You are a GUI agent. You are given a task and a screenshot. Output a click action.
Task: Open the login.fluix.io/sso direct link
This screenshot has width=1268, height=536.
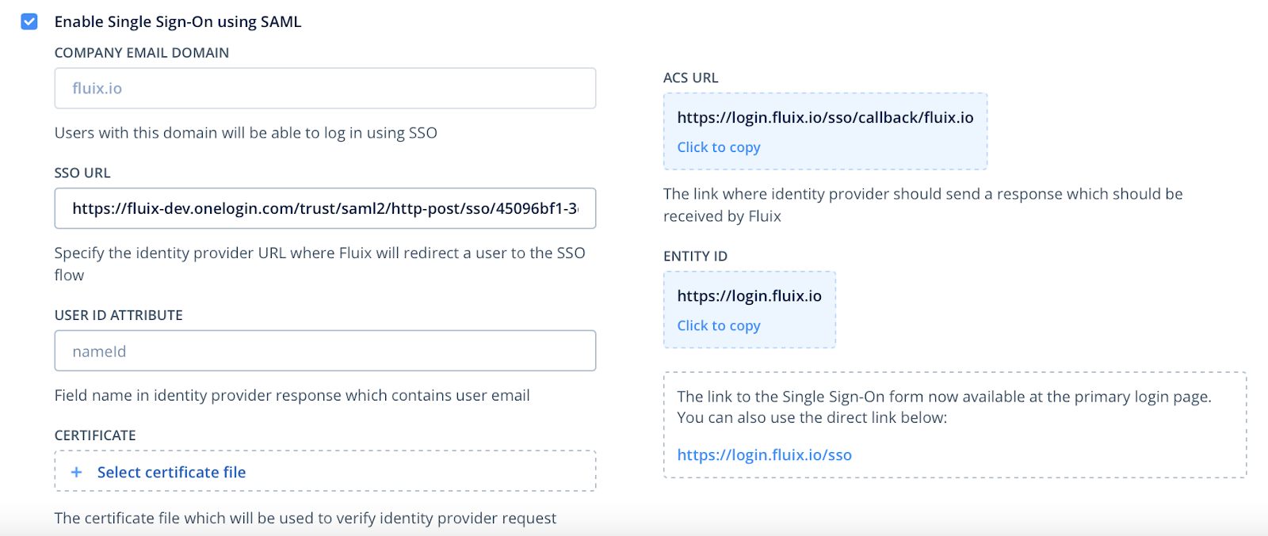click(764, 455)
